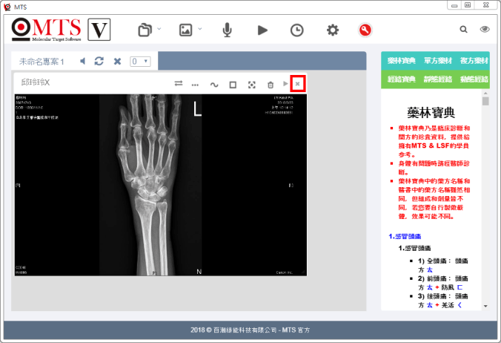Switch to the 靜態經絡 tab
Image resolution: width=501 pixels, height=343 pixels.
pyautogui.click(x=438, y=79)
